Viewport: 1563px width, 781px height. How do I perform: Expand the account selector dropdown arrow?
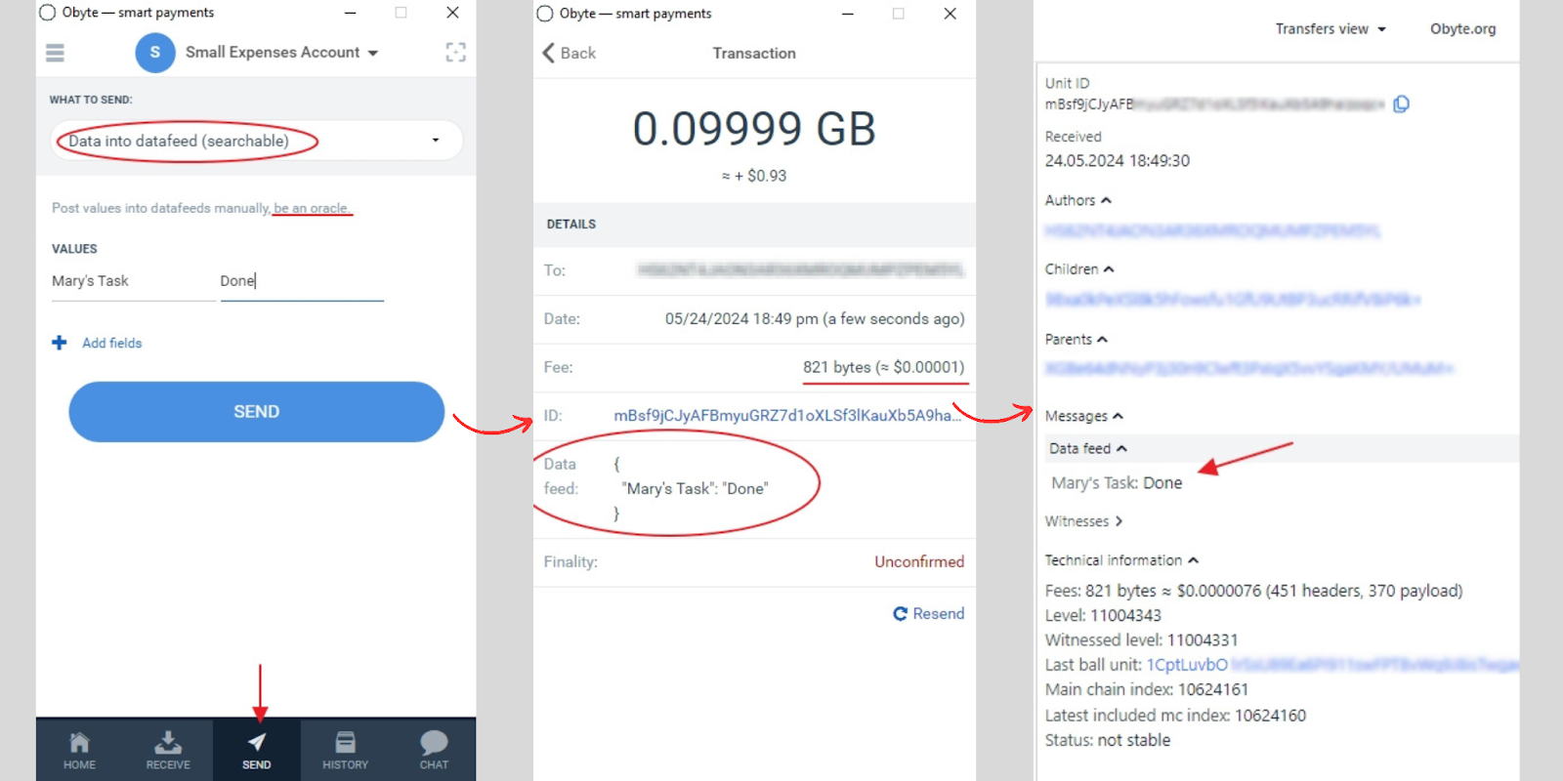point(373,53)
